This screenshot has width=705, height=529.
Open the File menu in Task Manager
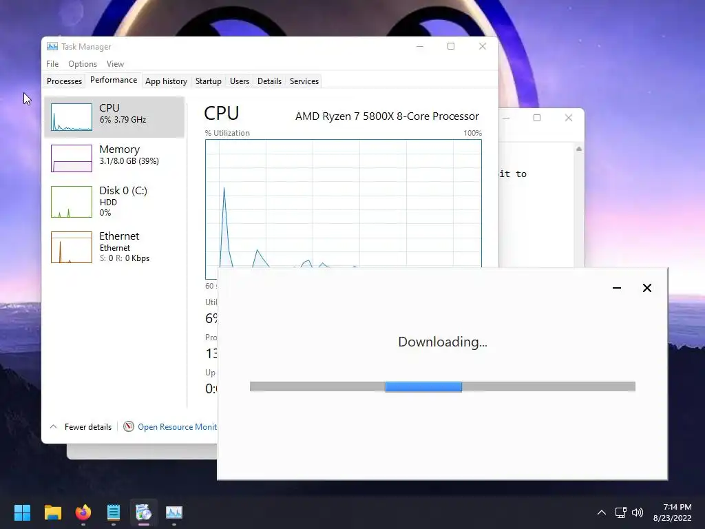point(52,64)
